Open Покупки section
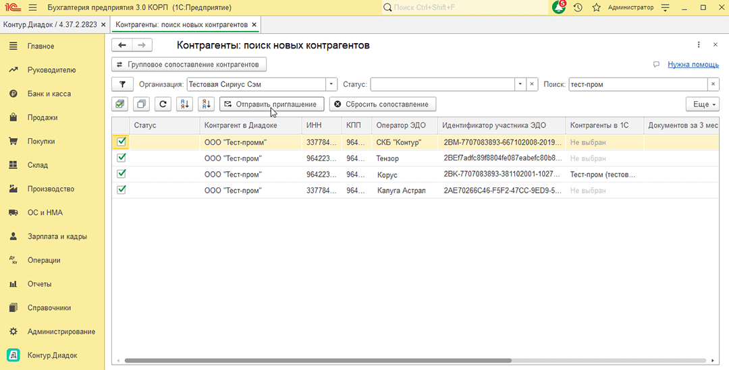Screen dimensions: 729x370 [x=52, y=141]
